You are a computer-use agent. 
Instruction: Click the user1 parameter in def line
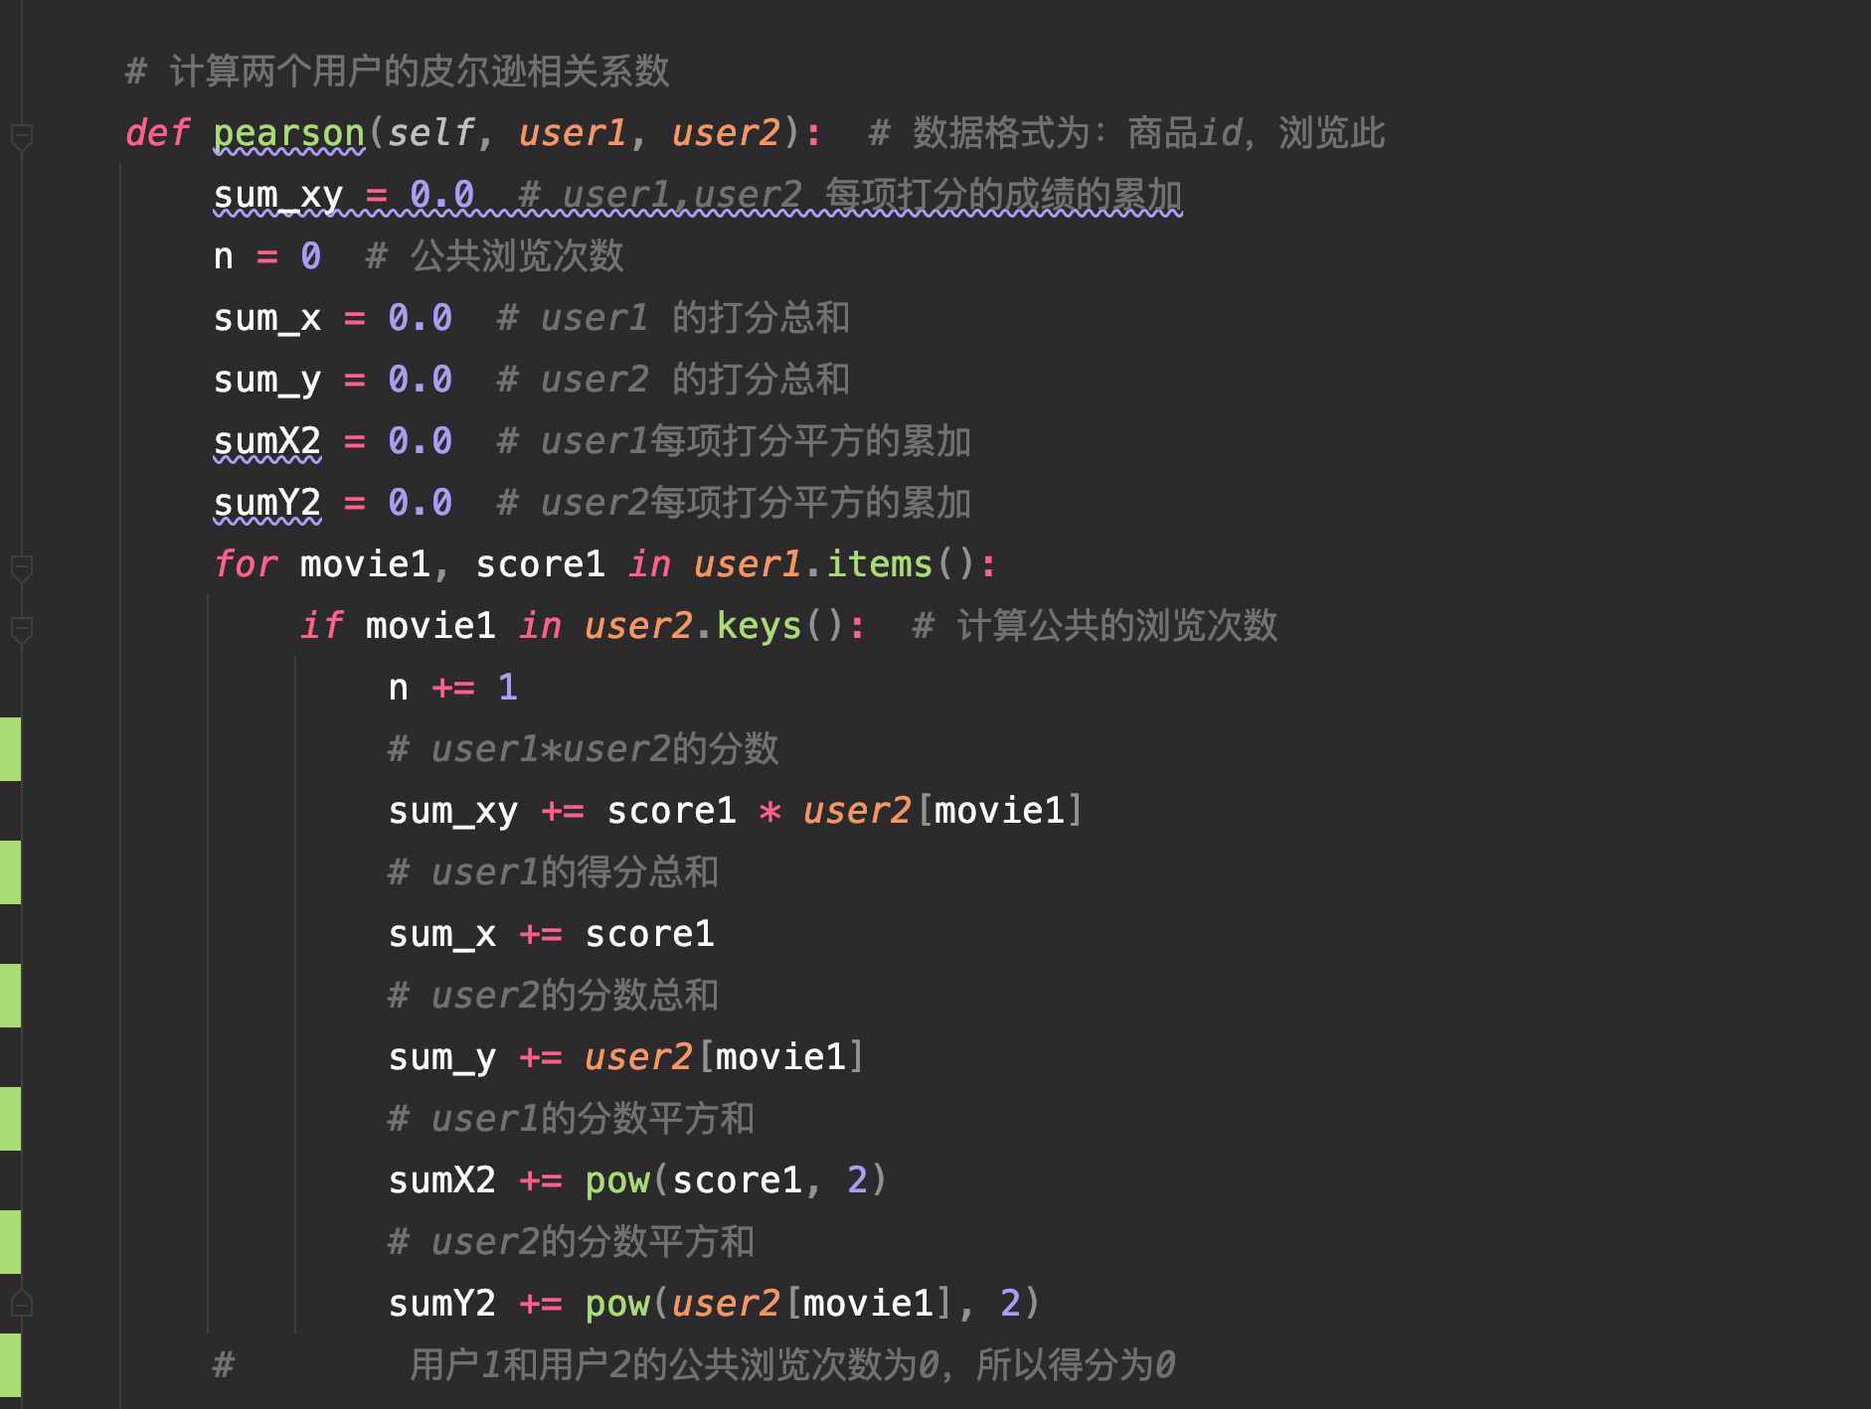click(x=573, y=133)
